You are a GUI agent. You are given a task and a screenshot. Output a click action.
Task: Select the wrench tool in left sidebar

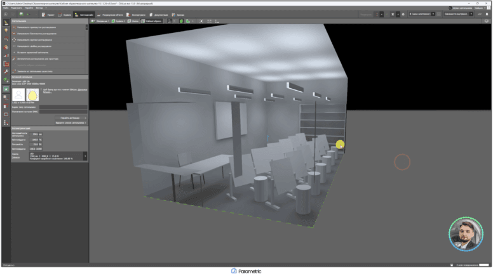(x=6, y=72)
